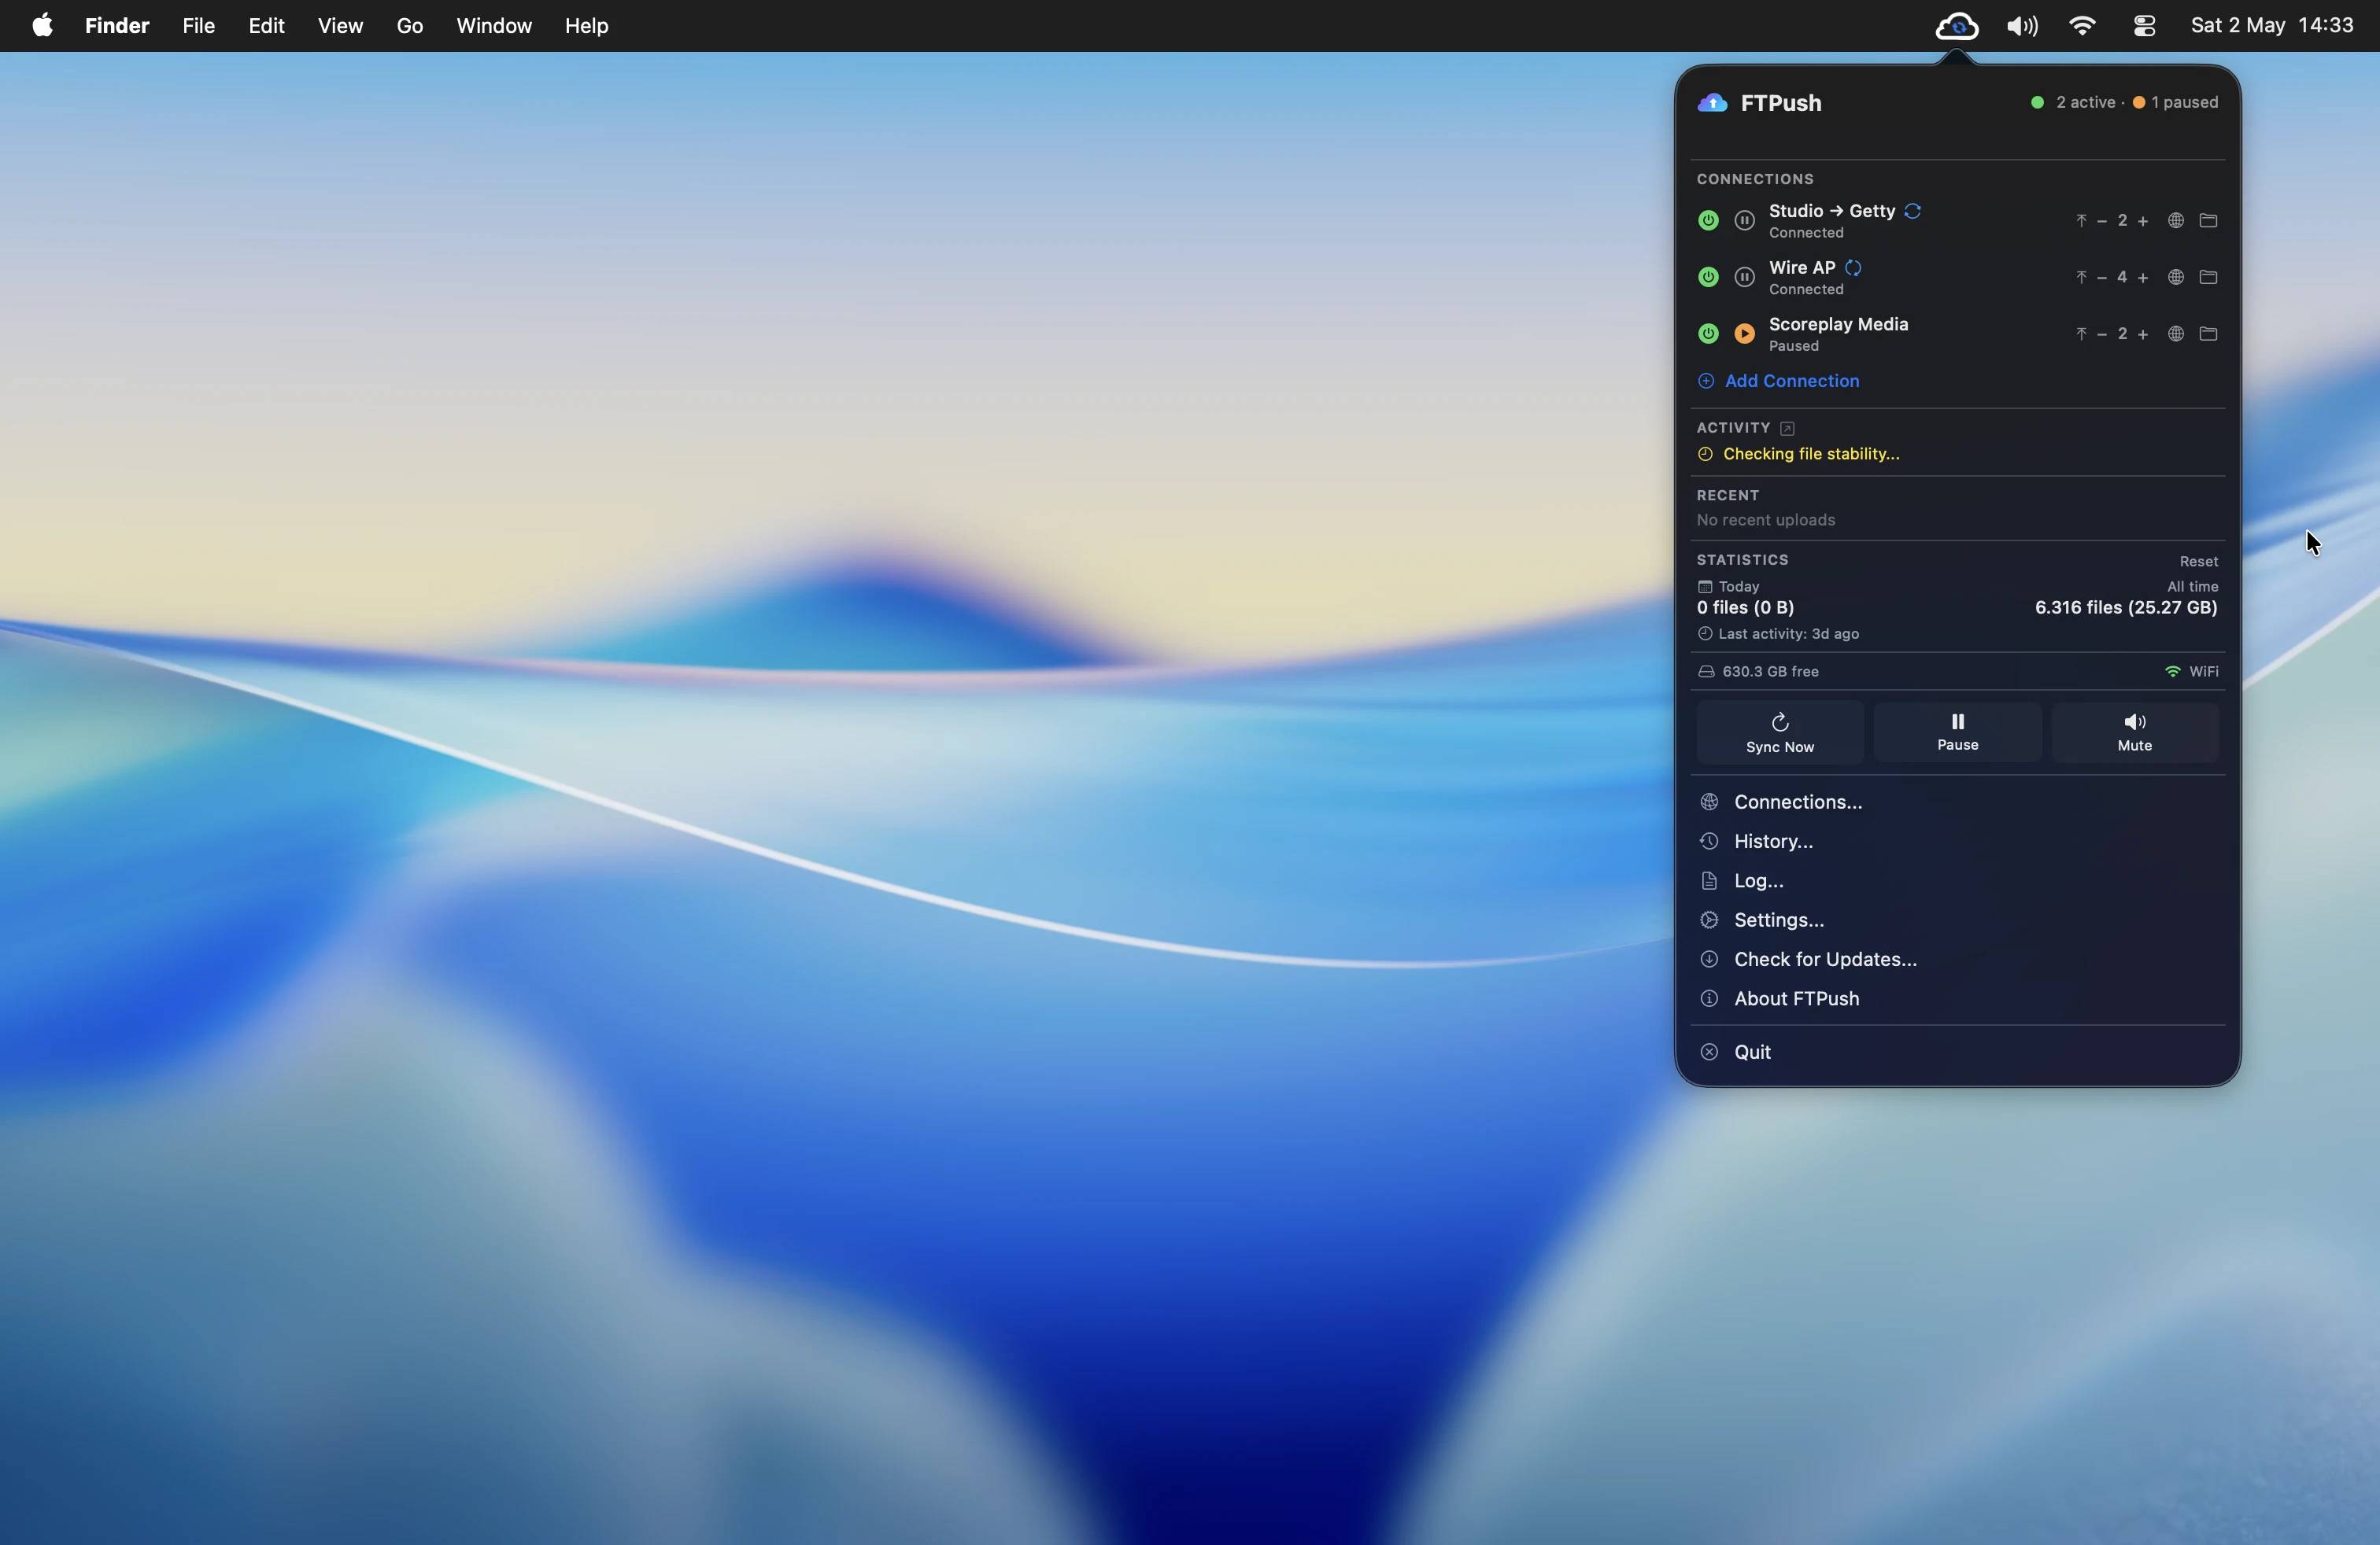The width and height of the screenshot is (2380, 1545).
Task: Open folder icon for Wire AP
Action: click(x=2208, y=278)
